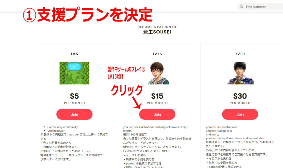
Task: Click the LV.15 tier title
Action: tap(157, 54)
